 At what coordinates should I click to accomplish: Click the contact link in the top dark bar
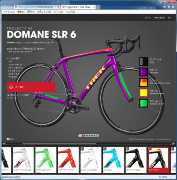click(x=159, y=18)
